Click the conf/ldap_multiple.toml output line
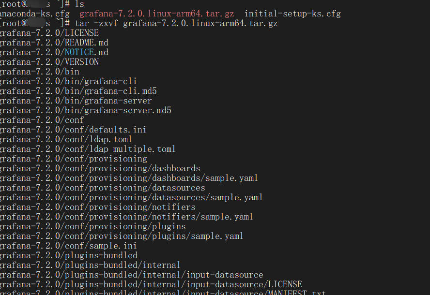Viewport: 430px width, 295px height. pos(87,149)
